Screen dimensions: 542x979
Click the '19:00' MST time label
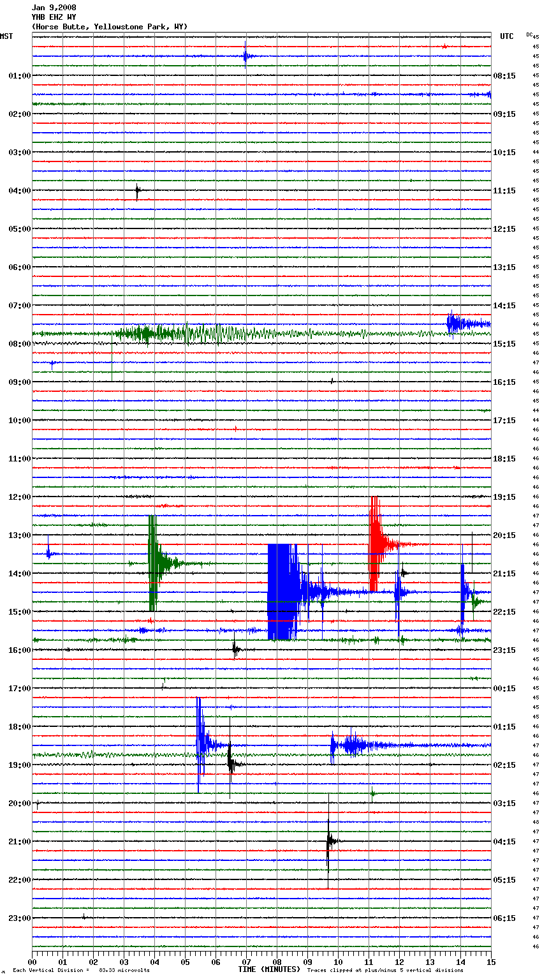pyautogui.click(x=20, y=765)
